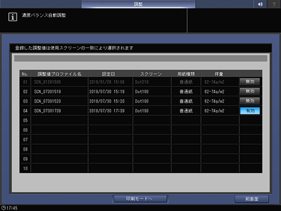The image size is (281, 211).
Task: Select row number 03
Action: click(x=25, y=101)
